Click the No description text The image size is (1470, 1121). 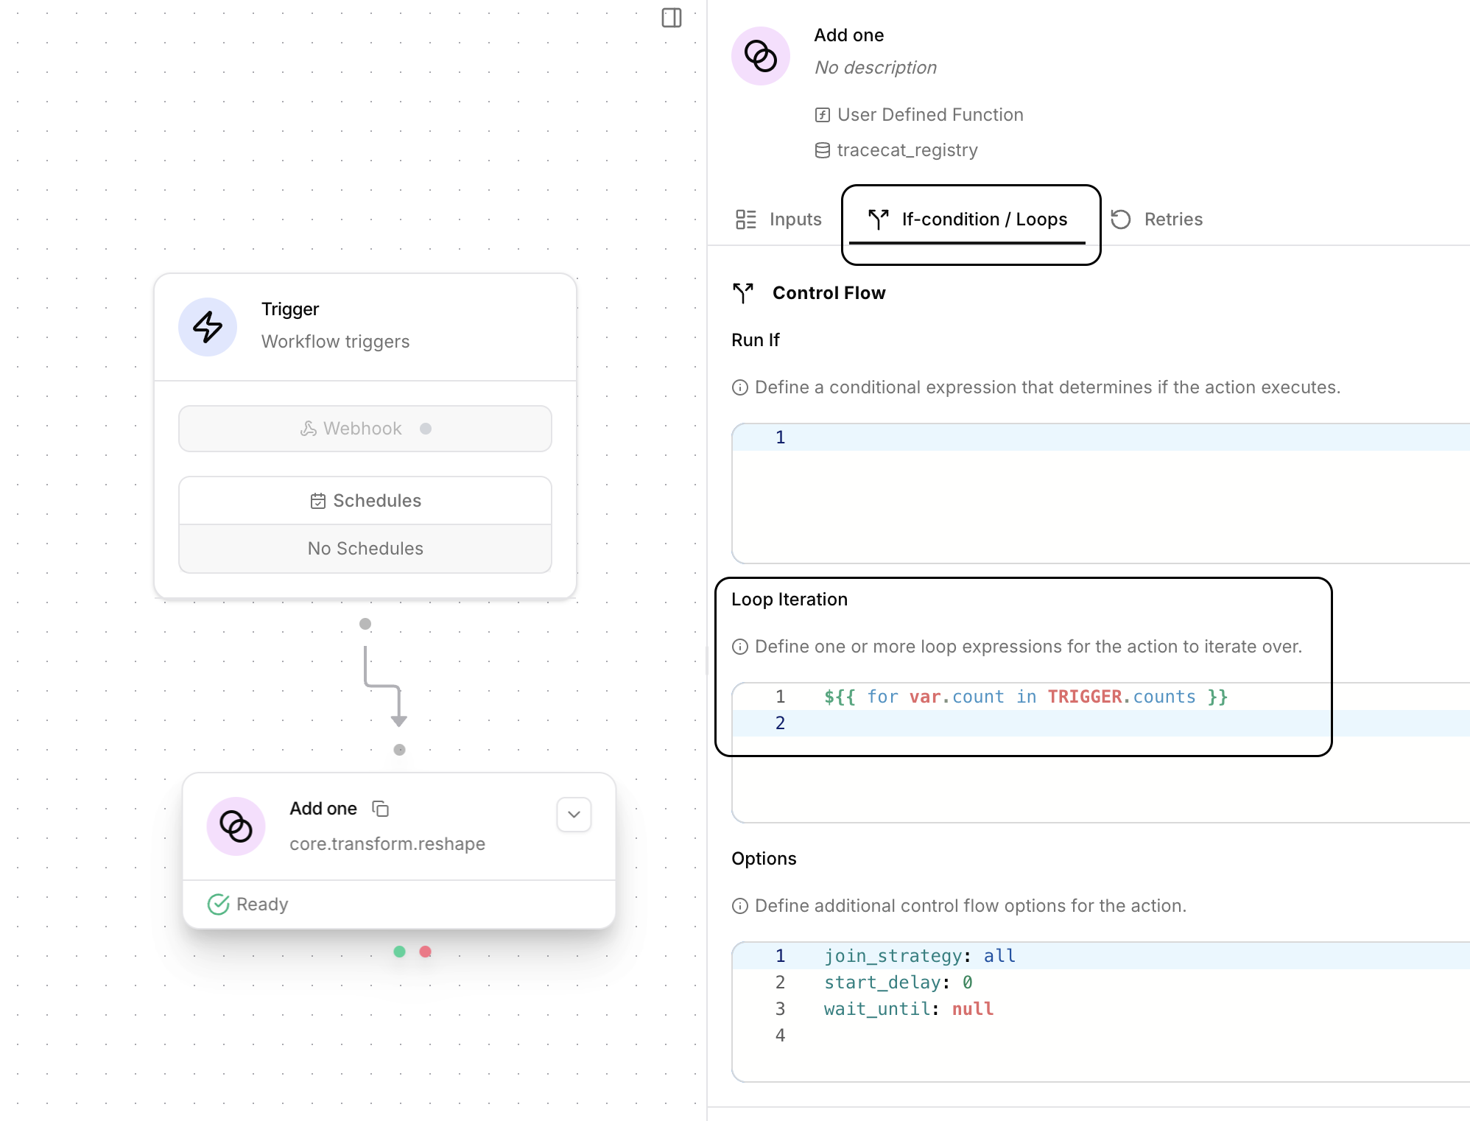pyautogui.click(x=876, y=68)
